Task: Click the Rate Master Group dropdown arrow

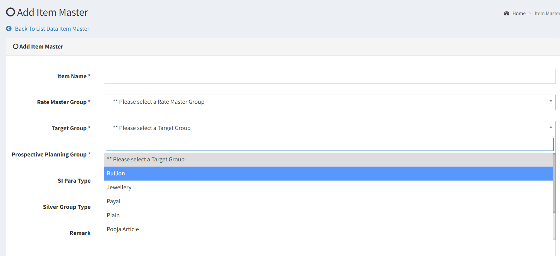Action: [x=551, y=101]
